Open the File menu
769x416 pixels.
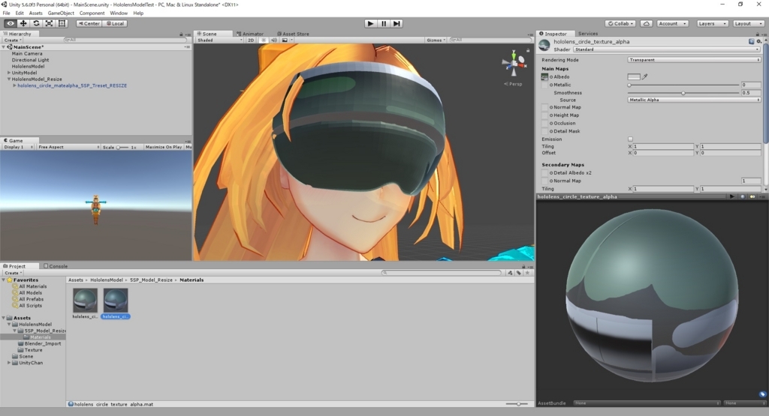(x=6, y=13)
